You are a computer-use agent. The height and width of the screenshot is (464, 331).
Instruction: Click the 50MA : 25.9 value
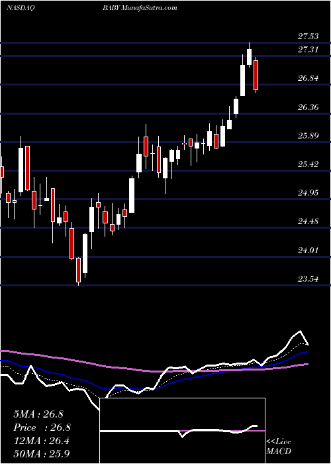click(41, 453)
